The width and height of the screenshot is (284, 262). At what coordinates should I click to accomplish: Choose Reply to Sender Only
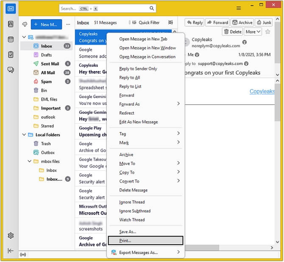click(x=146, y=68)
